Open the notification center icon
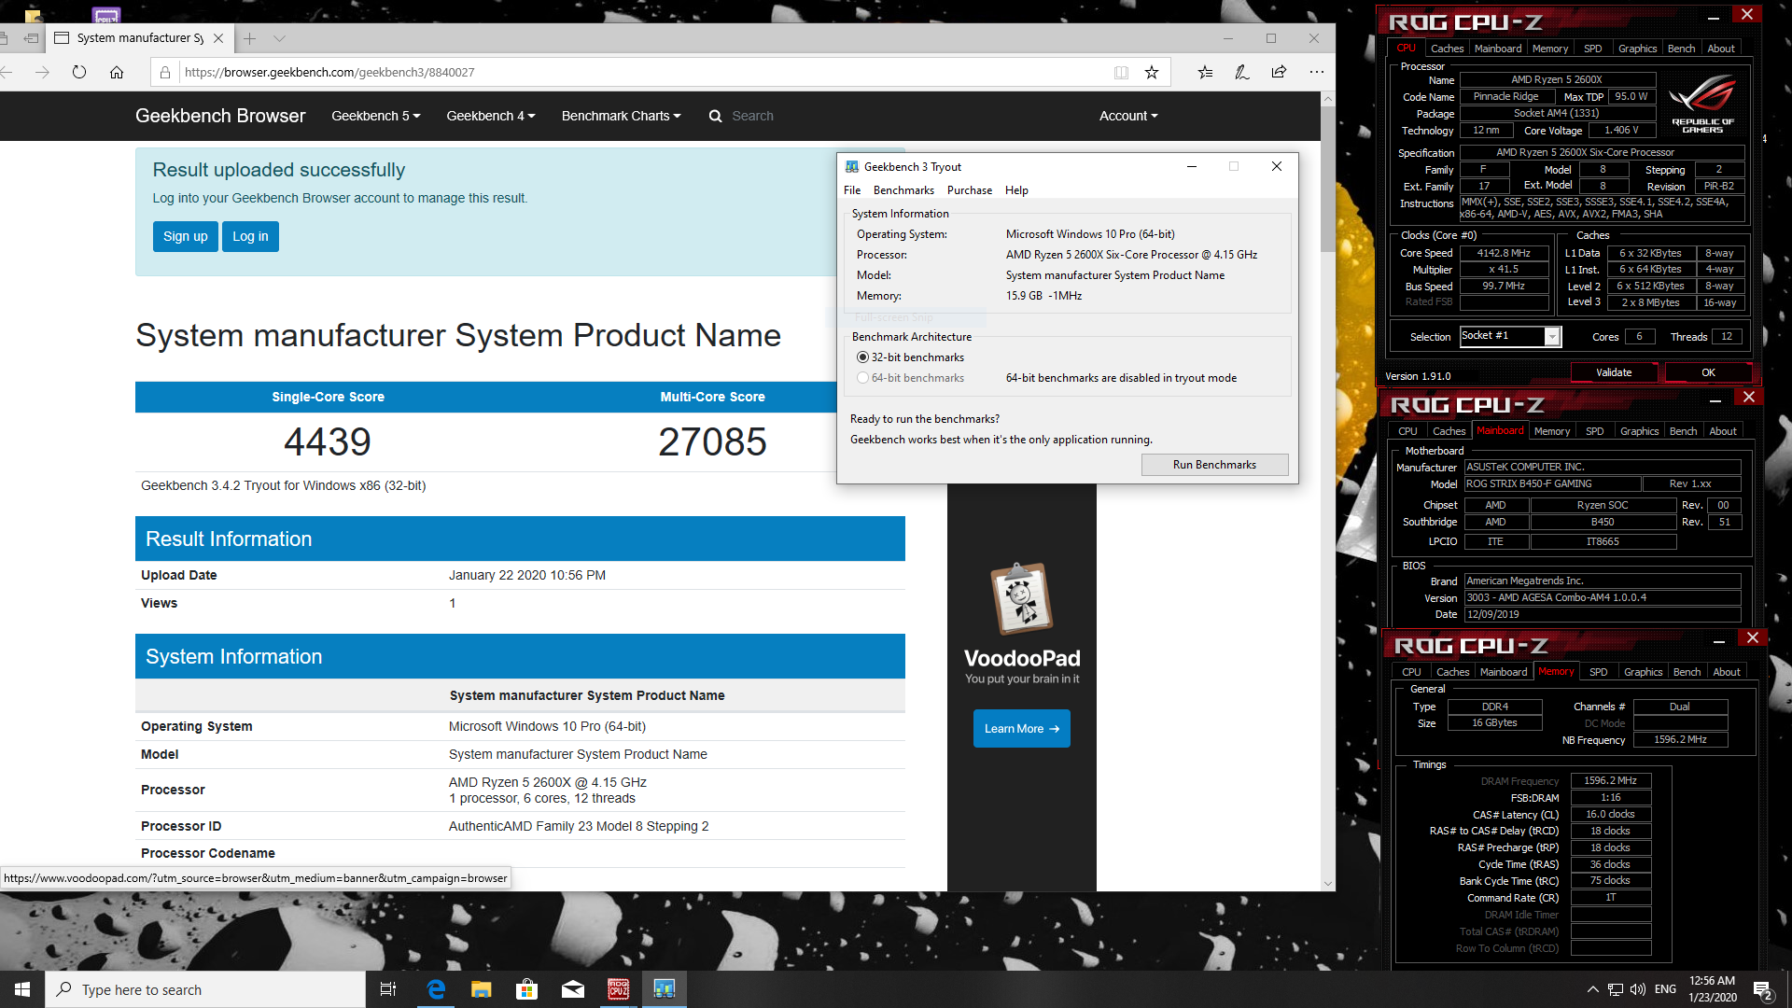This screenshot has width=1792, height=1008. coord(1762,989)
